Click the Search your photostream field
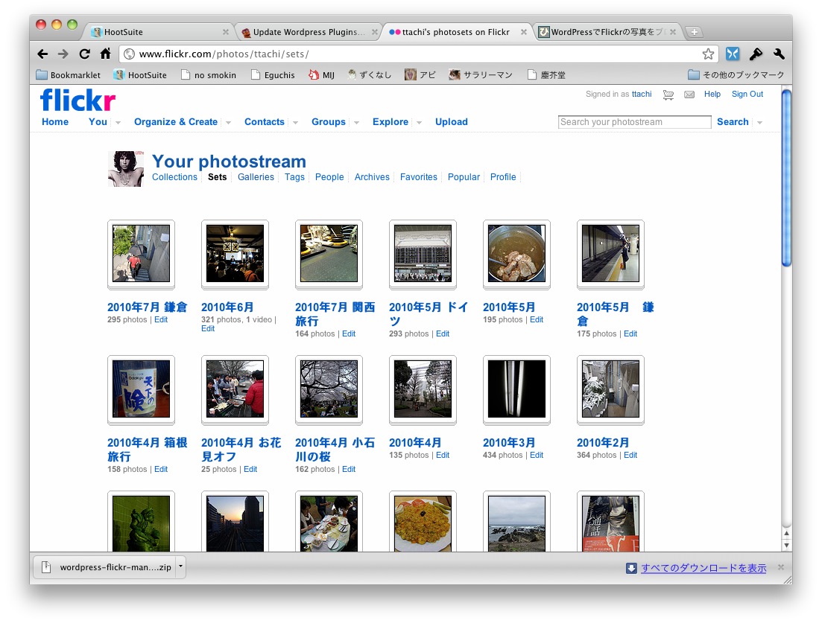The image size is (822, 629). click(x=634, y=122)
